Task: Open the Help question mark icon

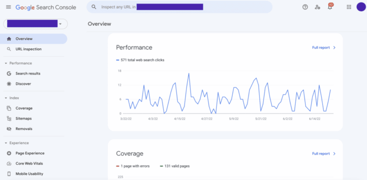Action: click(x=305, y=7)
